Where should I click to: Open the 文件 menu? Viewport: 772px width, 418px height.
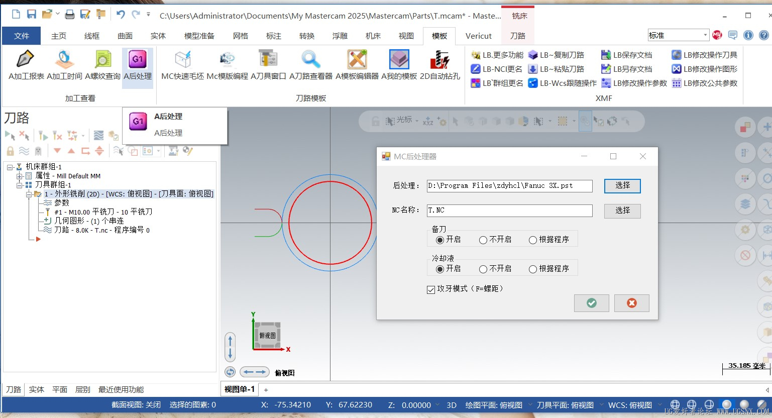click(x=22, y=36)
